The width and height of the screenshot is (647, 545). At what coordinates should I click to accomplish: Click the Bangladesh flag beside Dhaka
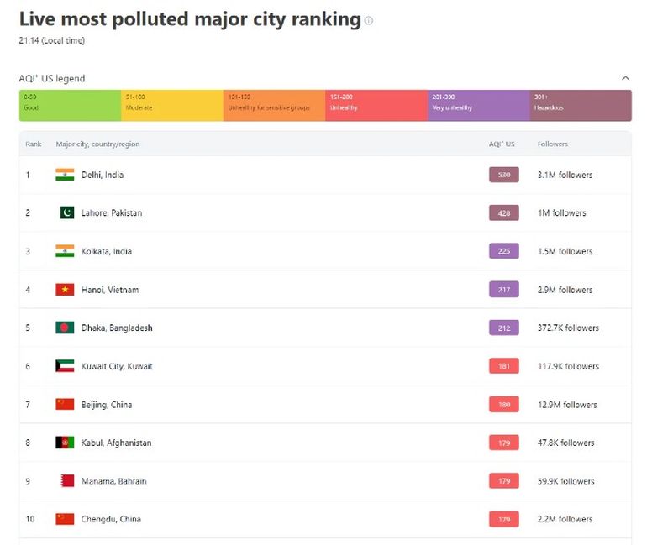[65, 328]
